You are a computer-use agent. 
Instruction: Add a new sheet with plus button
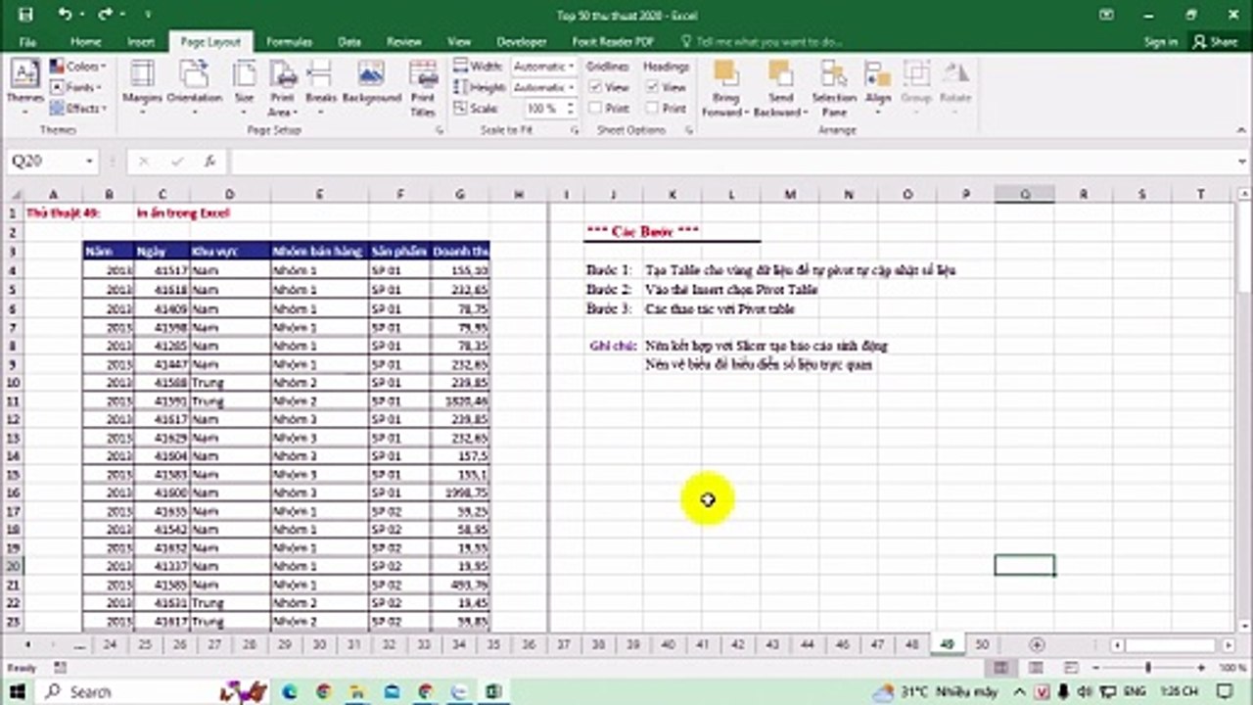click(x=1037, y=644)
